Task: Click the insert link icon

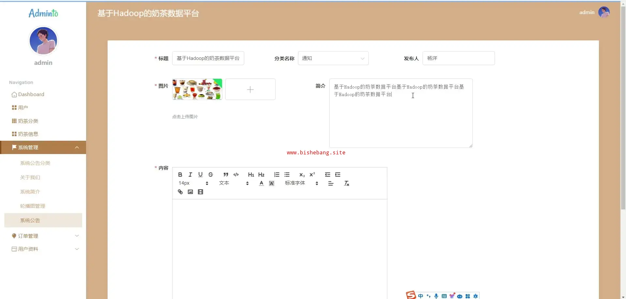Action: [180, 192]
